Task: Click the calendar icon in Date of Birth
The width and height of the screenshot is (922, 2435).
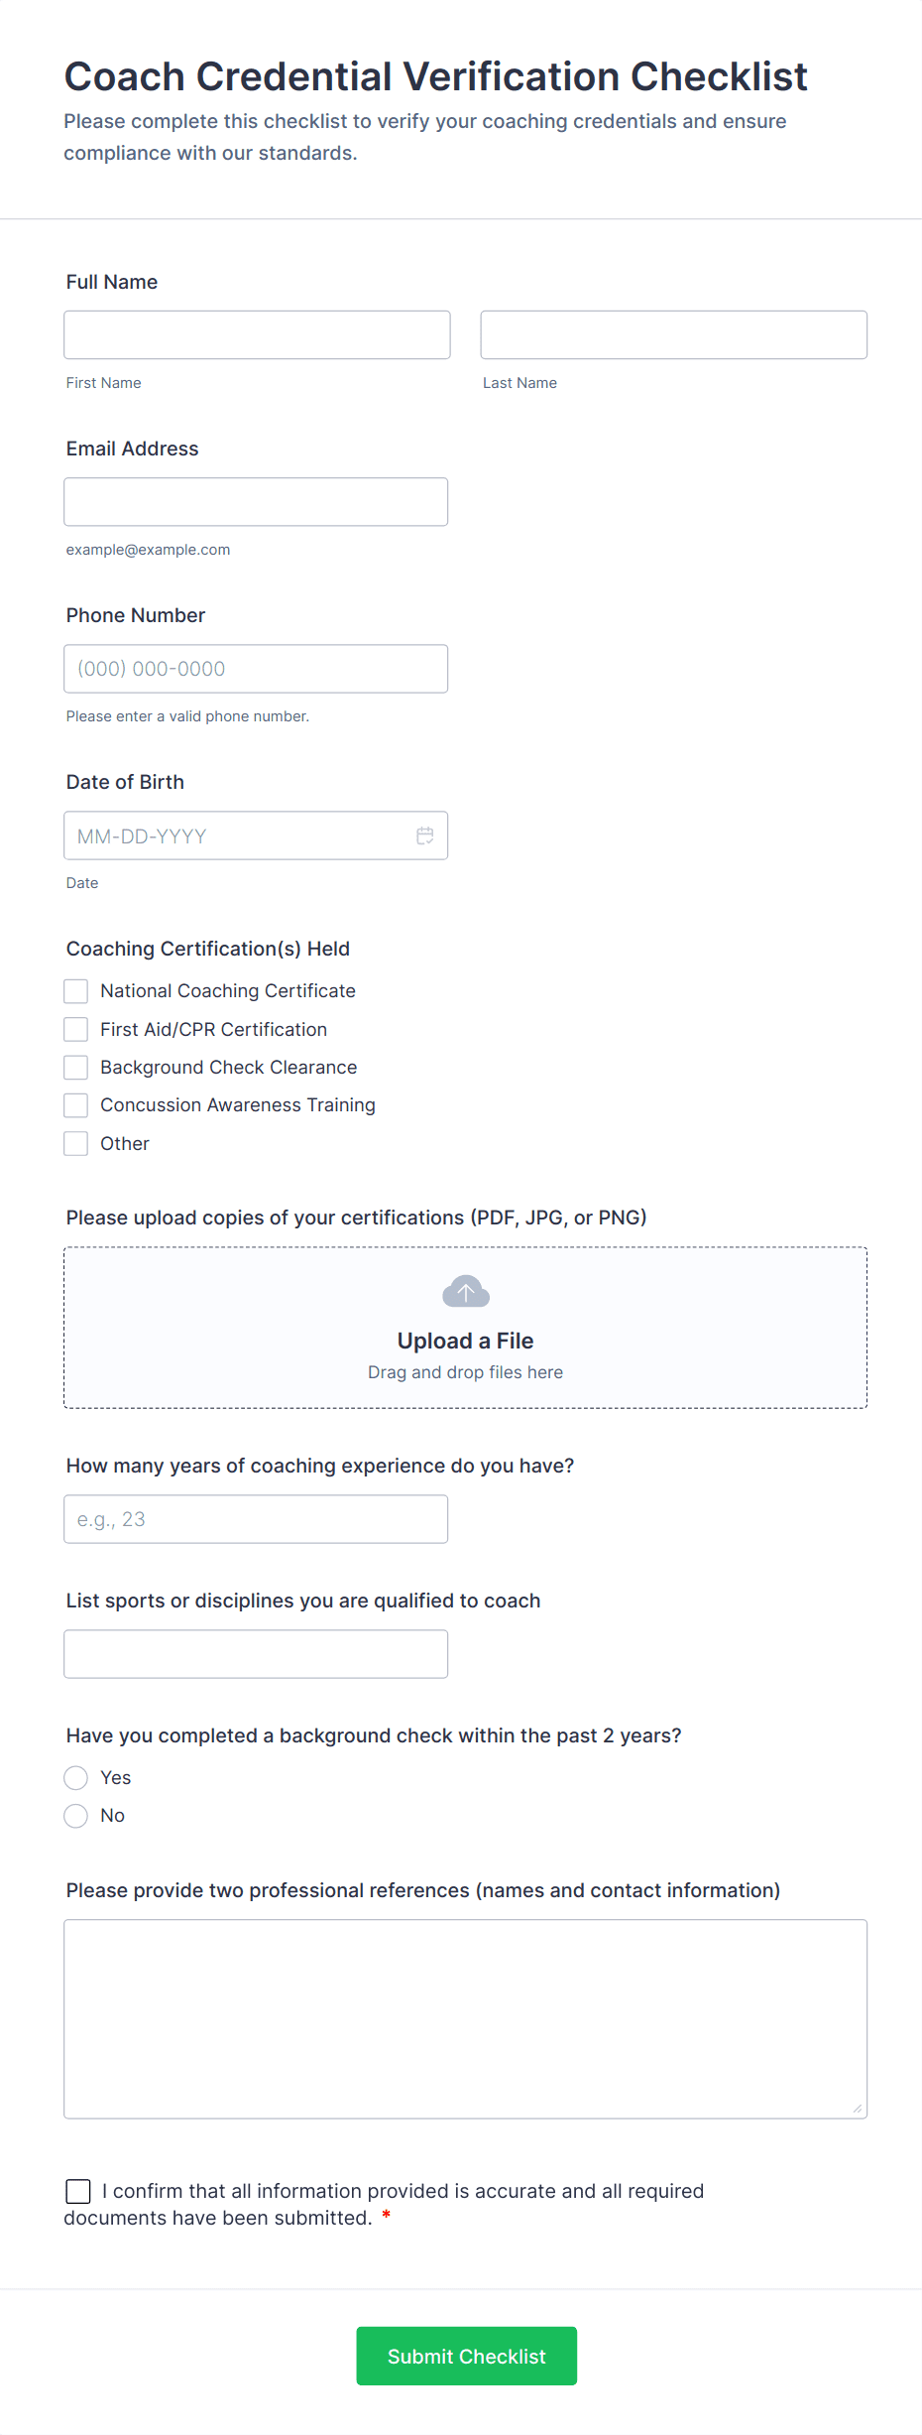Action: click(x=424, y=835)
